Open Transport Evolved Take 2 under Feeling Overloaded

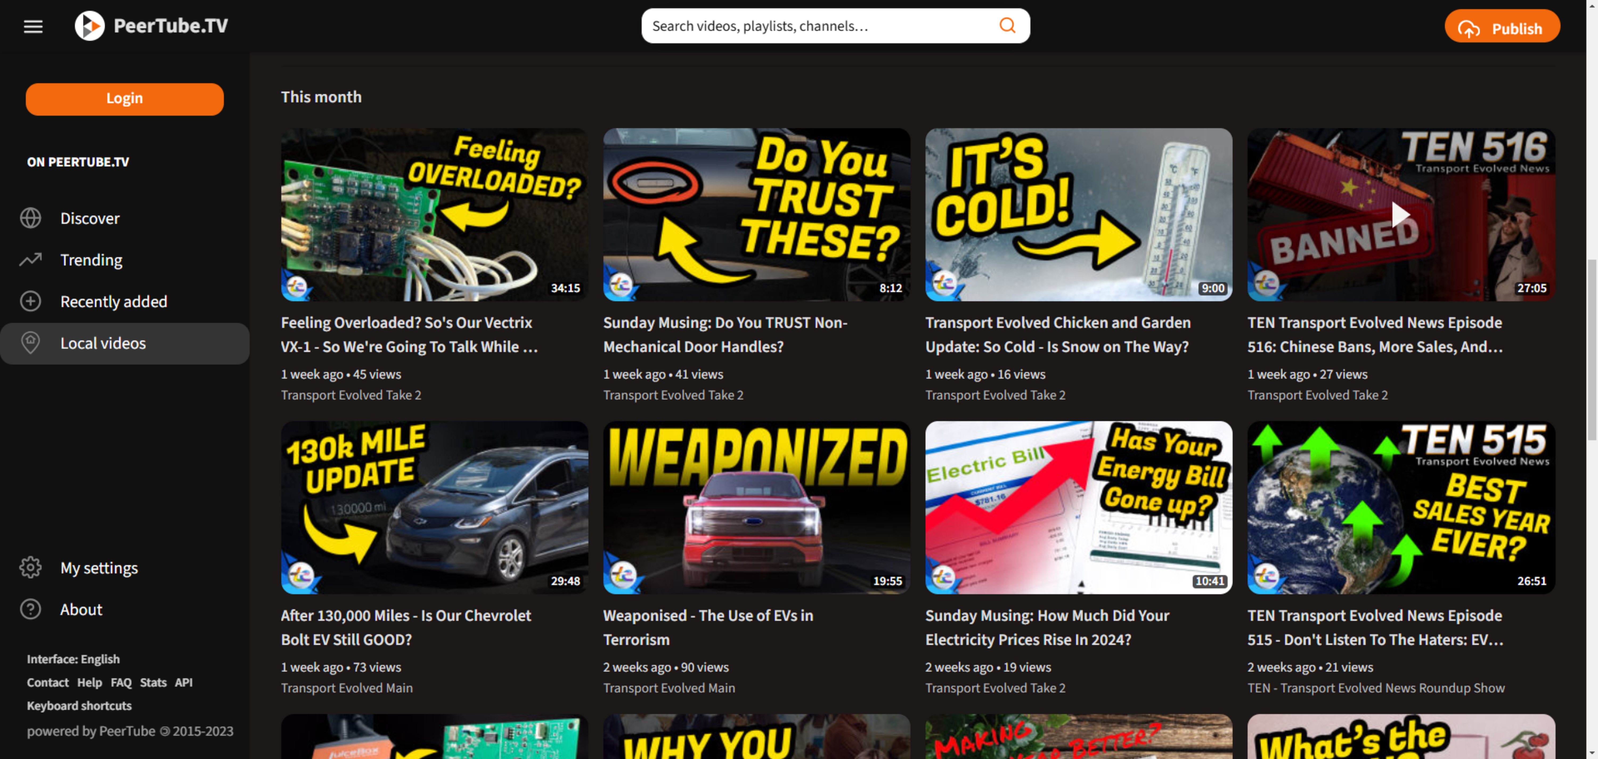click(351, 394)
